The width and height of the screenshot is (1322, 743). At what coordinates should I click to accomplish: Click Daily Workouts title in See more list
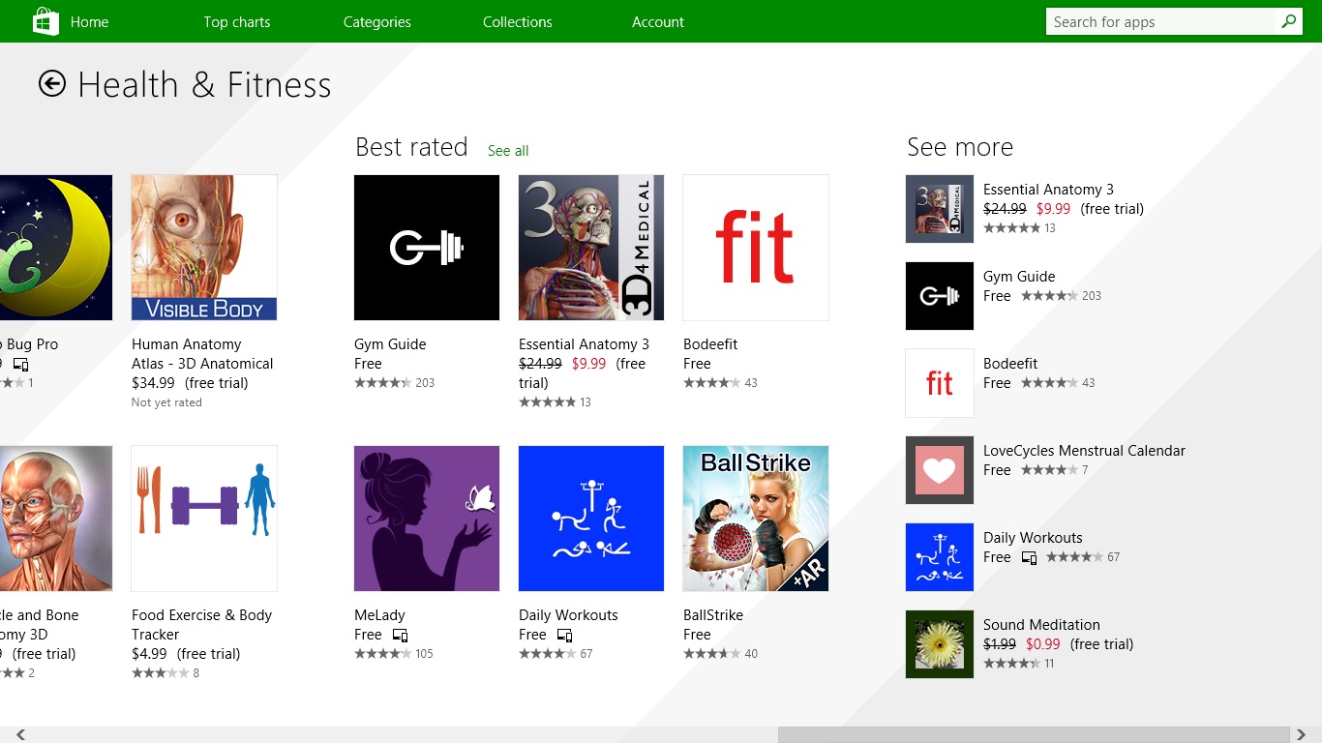(1033, 538)
